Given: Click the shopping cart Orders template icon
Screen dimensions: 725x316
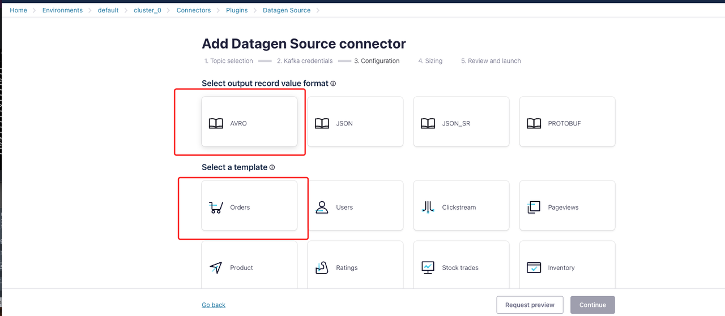Looking at the screenshot, I should 216,207.
